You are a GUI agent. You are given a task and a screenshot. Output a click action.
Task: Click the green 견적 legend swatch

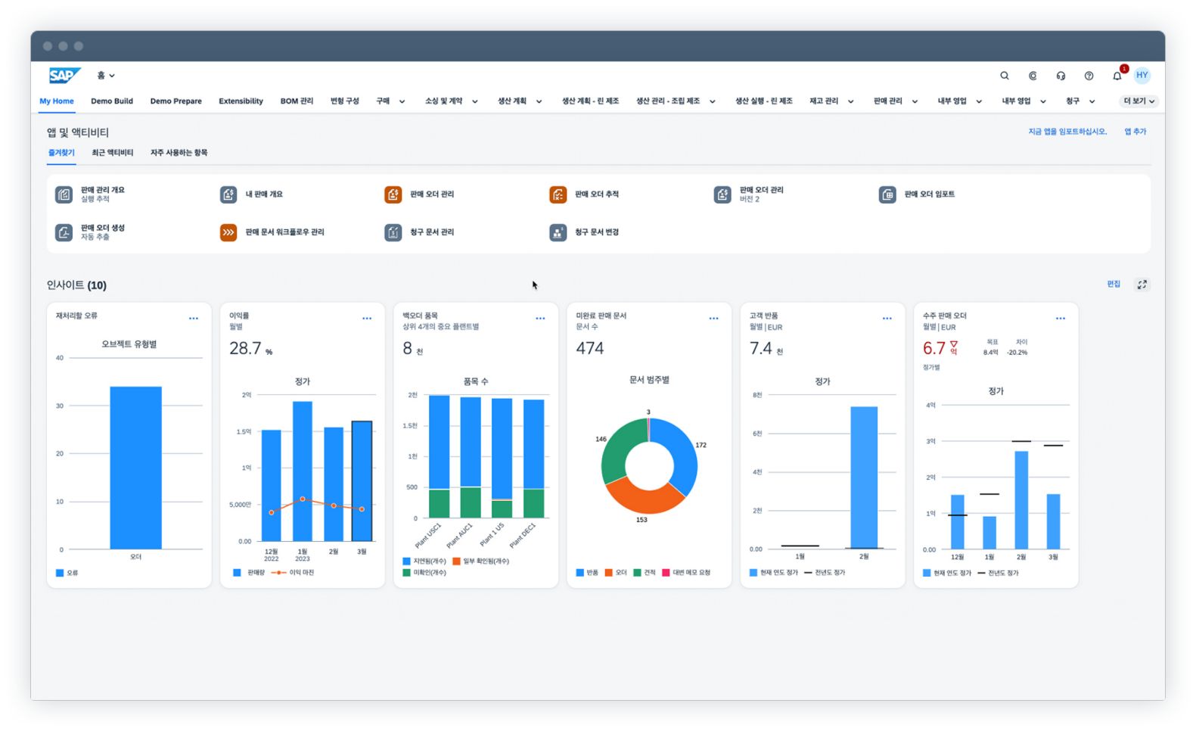(637, 573)
